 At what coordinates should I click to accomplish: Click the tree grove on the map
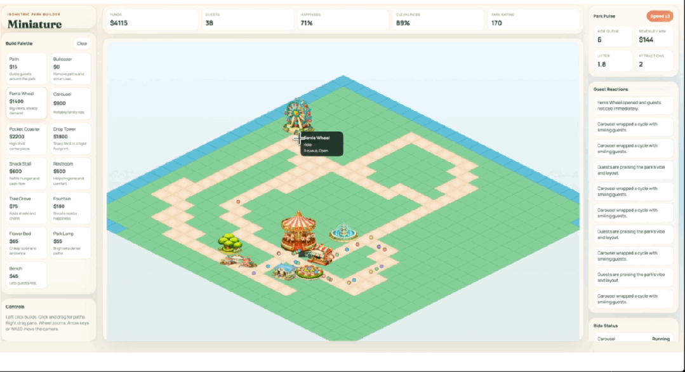click(x=230, y=242)
